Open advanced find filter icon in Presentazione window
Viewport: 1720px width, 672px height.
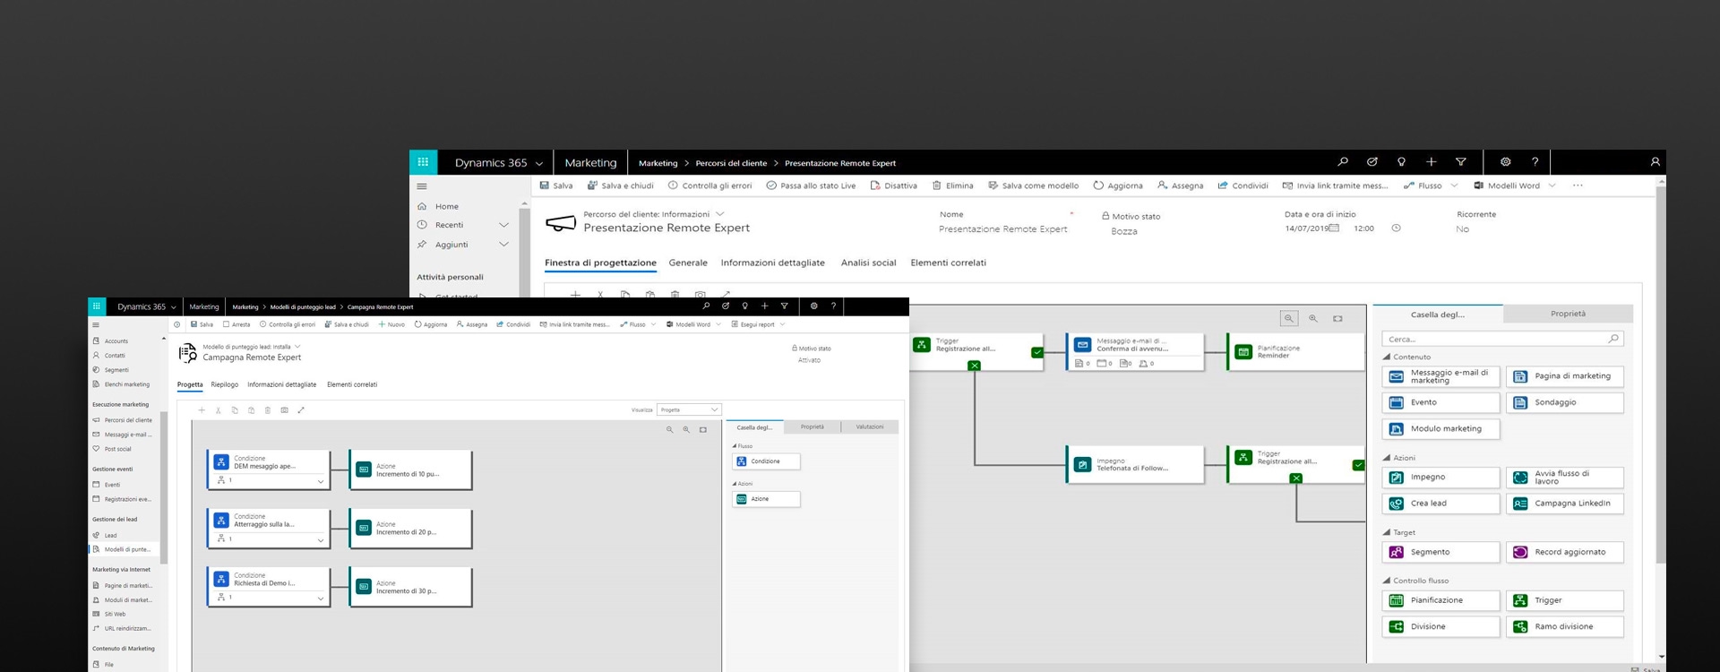pyautogui.click(x=1461, y=162)
